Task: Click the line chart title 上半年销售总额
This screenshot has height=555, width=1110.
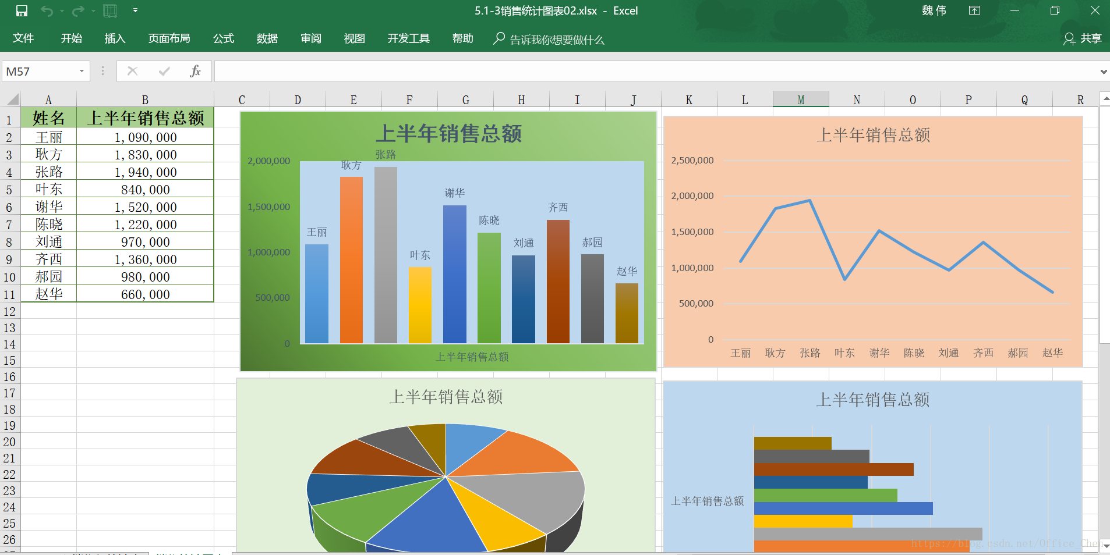Action: pyautogui.click(x=873, y=135)
